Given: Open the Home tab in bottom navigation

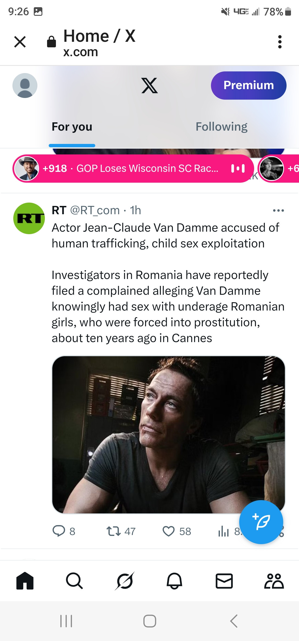Looking at the screenshot, I should tap(25, 581).
